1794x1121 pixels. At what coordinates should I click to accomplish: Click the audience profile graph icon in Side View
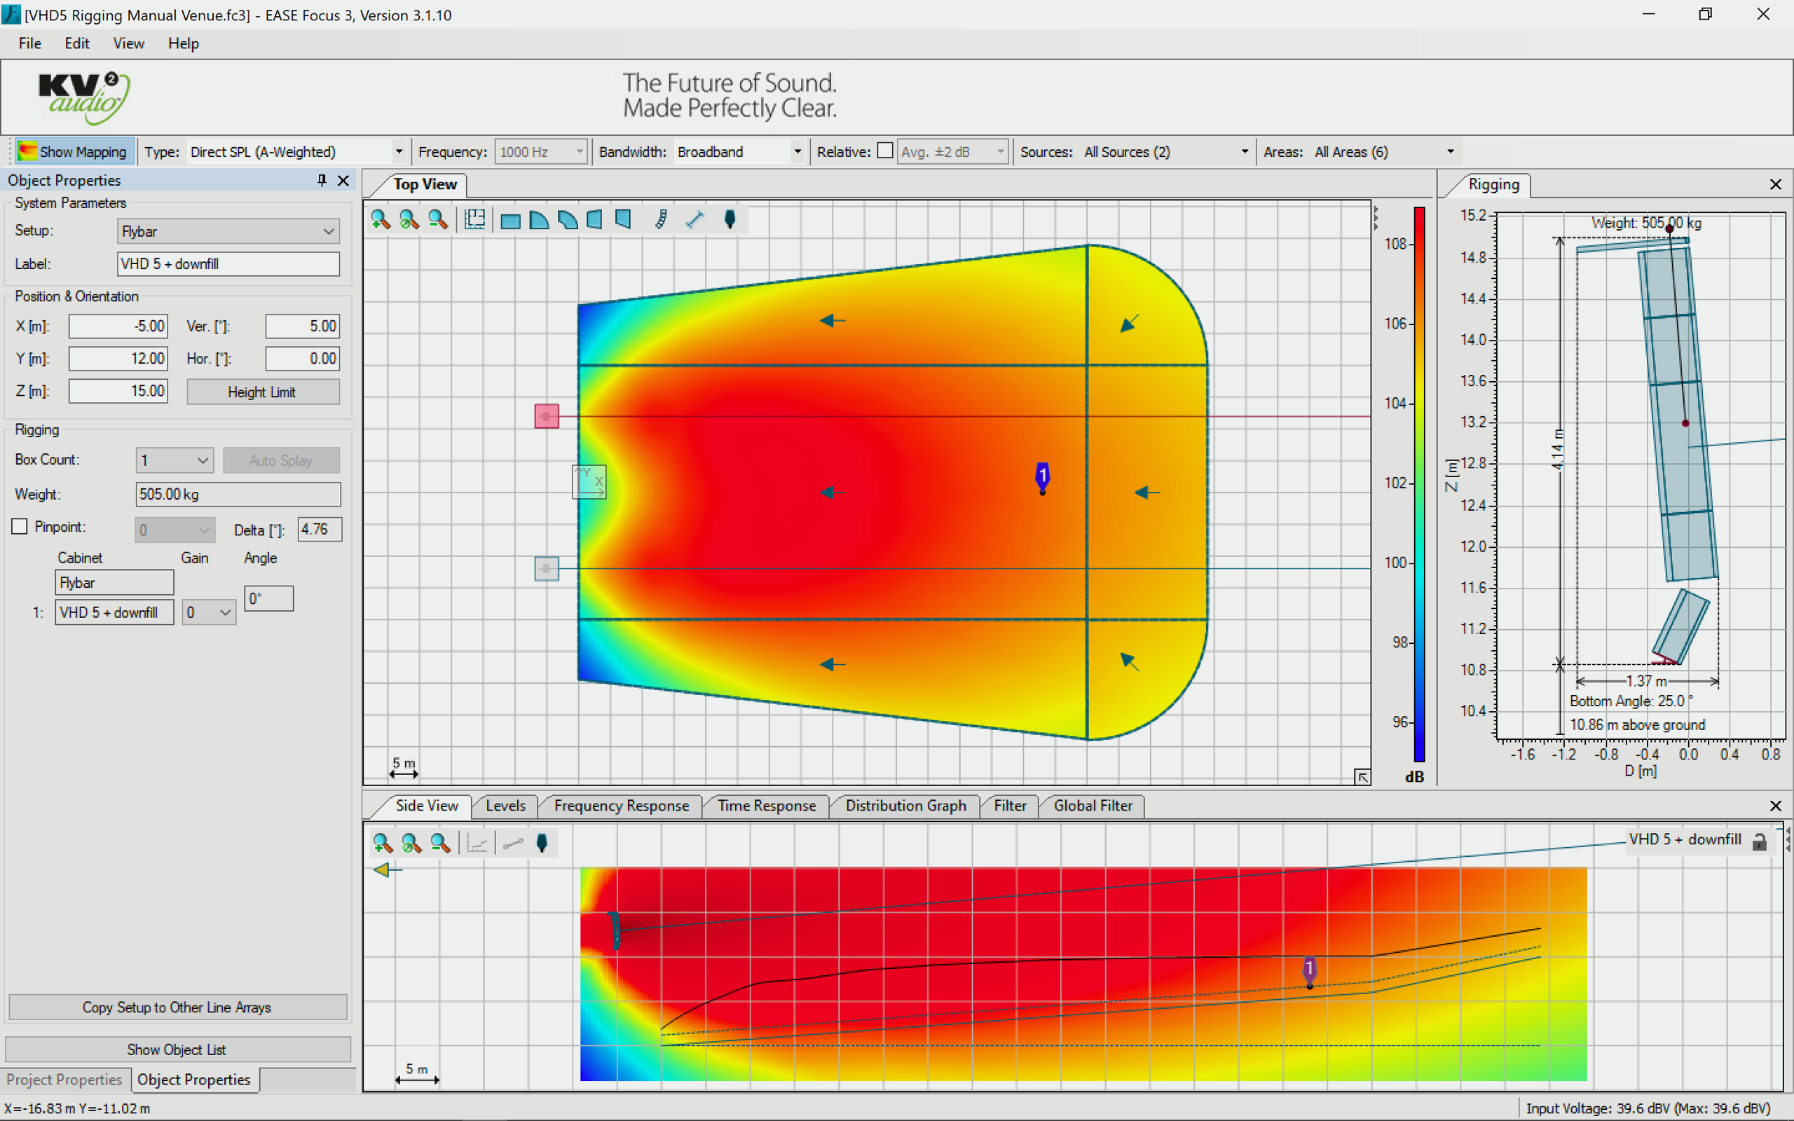coord(477,843)
